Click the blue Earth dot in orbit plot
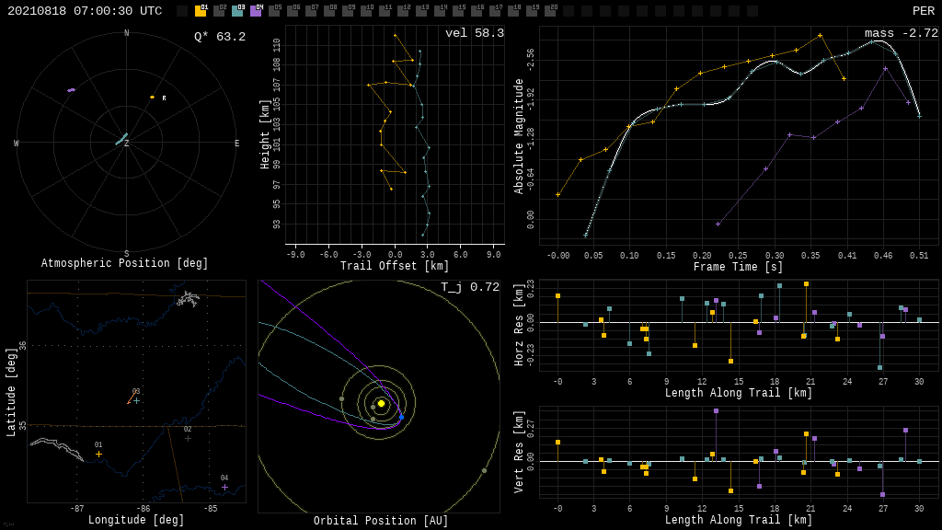The height and width of the screenshot is (530, 942). [x=401, y=417]
